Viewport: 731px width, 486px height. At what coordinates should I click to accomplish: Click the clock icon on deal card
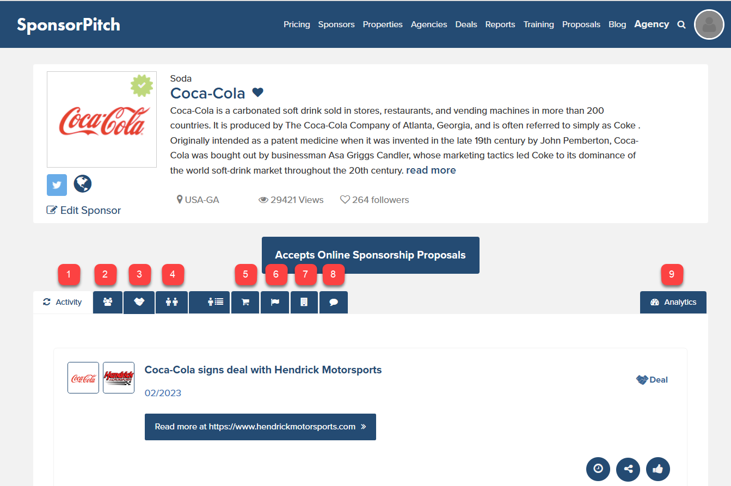[x=598, y=469]
